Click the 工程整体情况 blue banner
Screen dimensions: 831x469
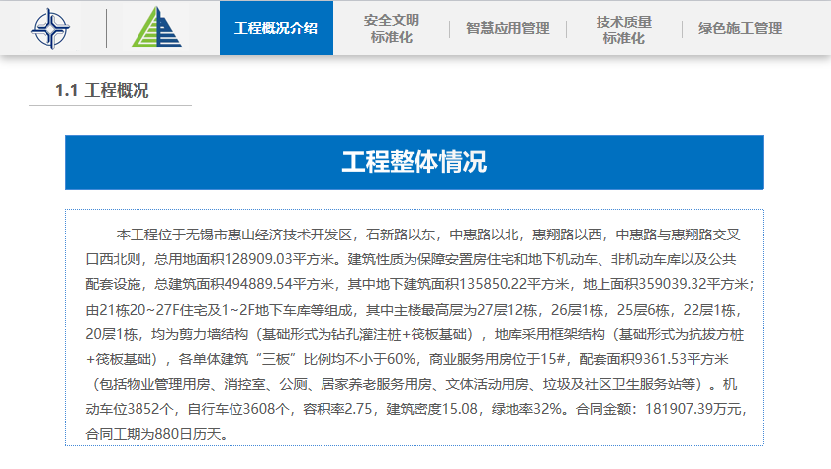coord(415,162)
